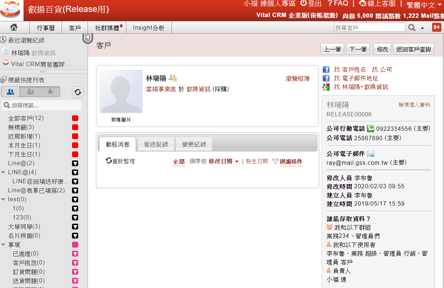This screenshot has width=444, height=288.
Task: Open the Insight分析 menu
Action: click(x=149, y=28)
